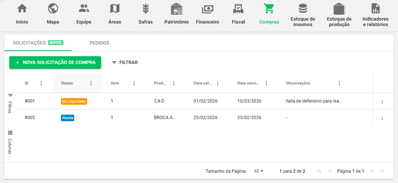This screenshot has width=398, height=183.
Task: Sort by Observações column header
Action: click(x=298, y=83)
